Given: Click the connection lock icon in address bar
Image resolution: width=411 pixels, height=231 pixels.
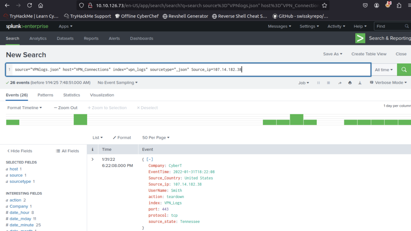Looking at the screenshot, I should pos(90,5).
